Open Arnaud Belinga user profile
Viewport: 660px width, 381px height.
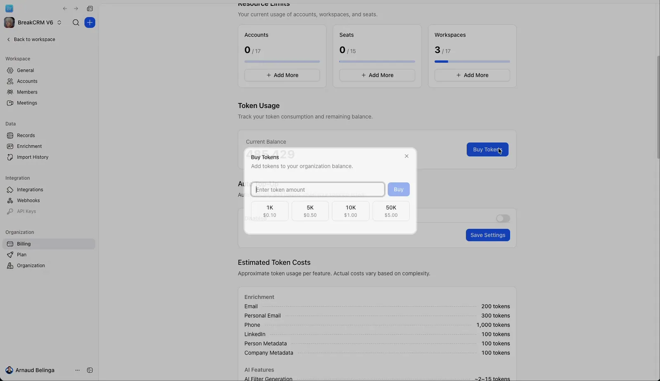click(x=30, y=370)
